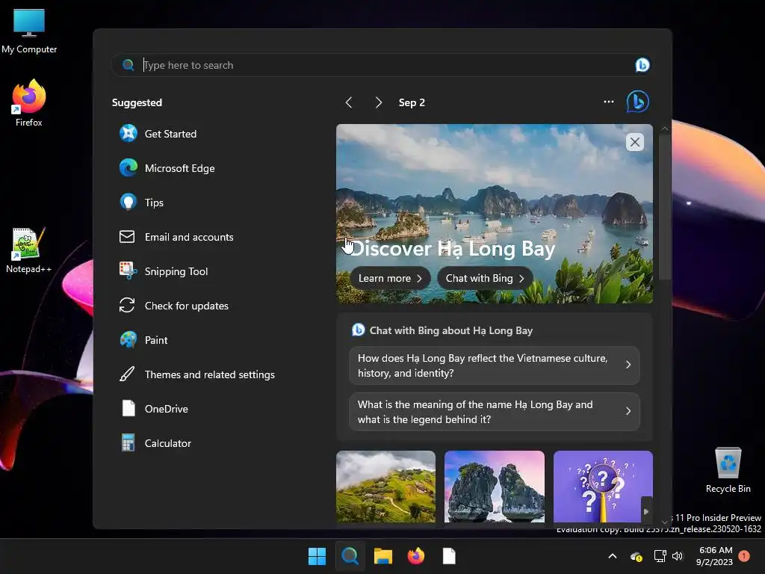Open My Computer desktop icon
Viewport: 765px width, 574px height.
pos(29,30)
